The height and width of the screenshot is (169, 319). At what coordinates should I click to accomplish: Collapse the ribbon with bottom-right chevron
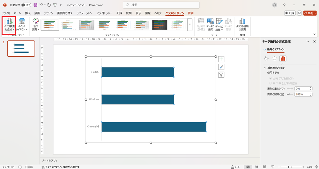point(315,34)
